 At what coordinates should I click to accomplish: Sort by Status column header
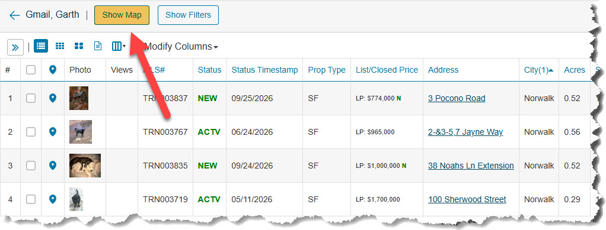click(209, 70)
